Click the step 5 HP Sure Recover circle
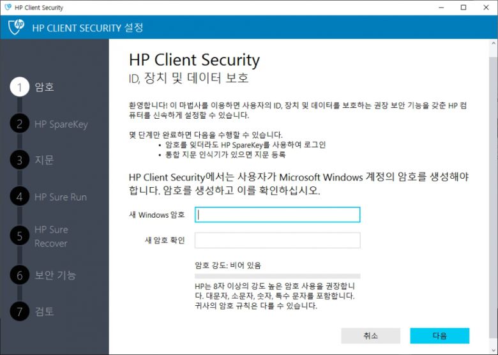The width and height of the screenshot is (498, 355). [x=20, y=236]
